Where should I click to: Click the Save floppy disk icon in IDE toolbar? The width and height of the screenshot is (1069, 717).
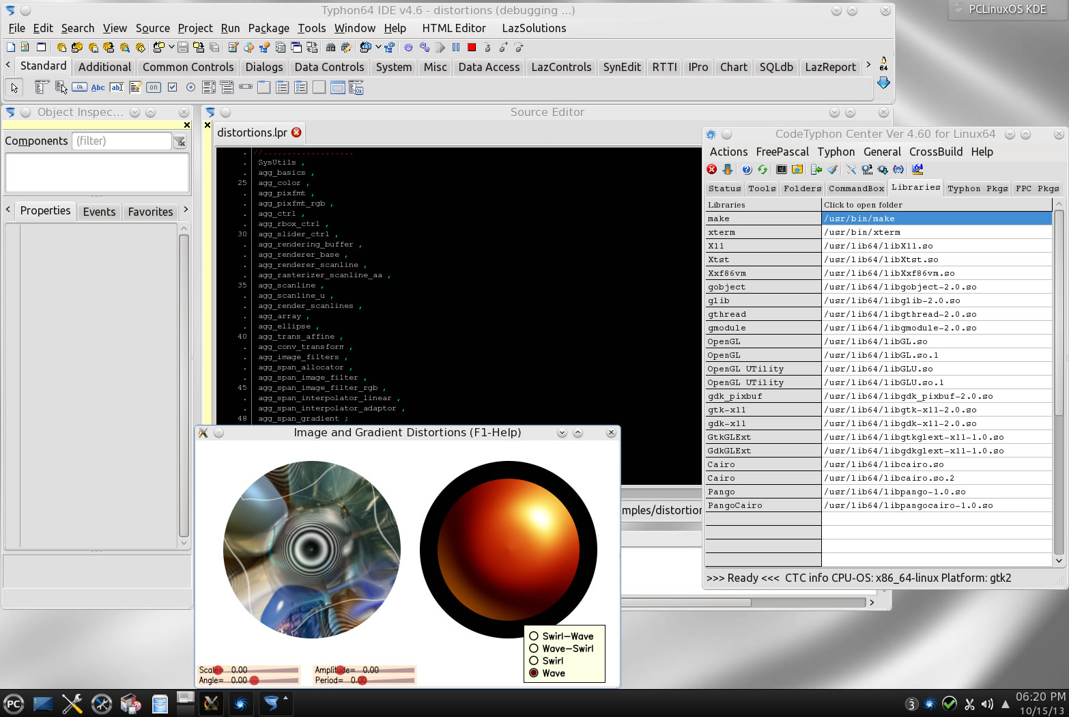click(x=182, y=47)
